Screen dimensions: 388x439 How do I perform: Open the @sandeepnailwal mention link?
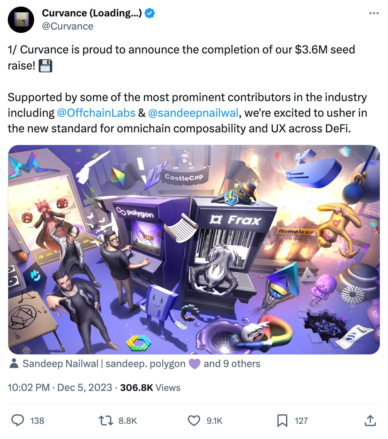[194, 113]
